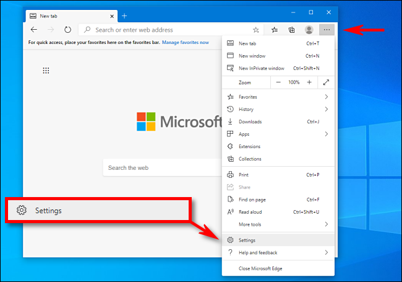
Task: Decrease zoom with the minus button
Action: pyautogui.click(x=278, y=82)
